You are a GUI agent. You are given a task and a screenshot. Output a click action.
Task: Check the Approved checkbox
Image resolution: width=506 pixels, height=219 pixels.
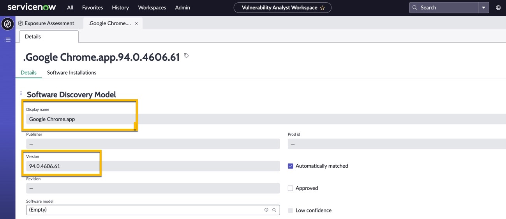tap(291, 188)
